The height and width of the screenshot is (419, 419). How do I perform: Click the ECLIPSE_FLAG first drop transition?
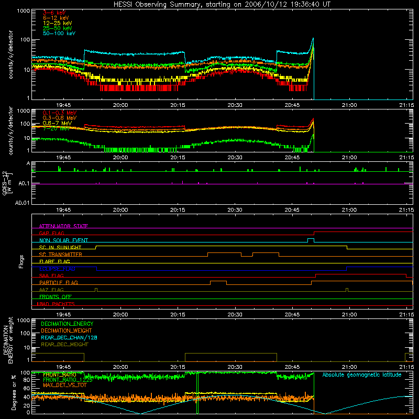[x=96, y=269]
